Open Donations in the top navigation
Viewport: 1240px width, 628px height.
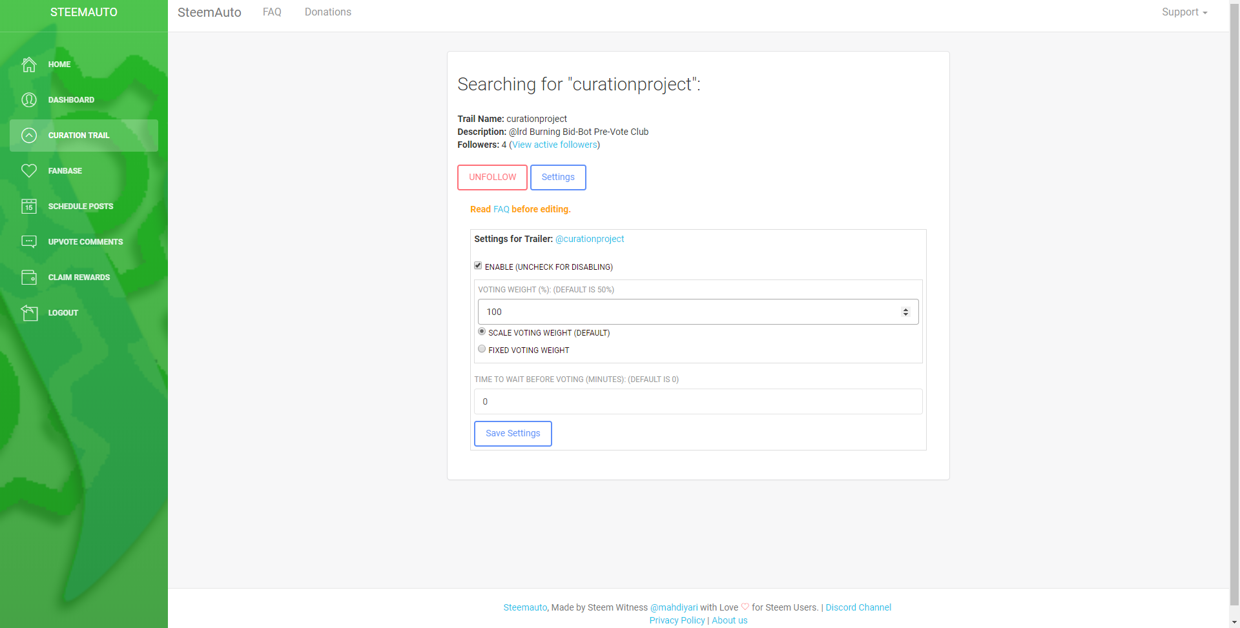pos(328,12)
